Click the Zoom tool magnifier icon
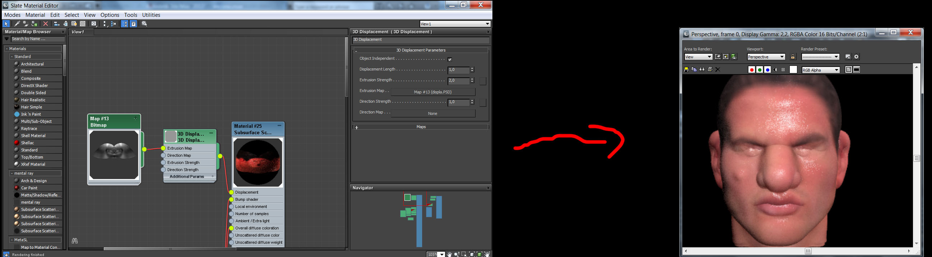Image resolution: width=932 pixels, height=257 pixels. pos(457,254)
